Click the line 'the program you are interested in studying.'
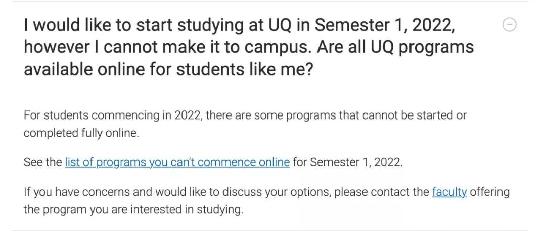Screen dimensions: 546x231 click(133, 210)
